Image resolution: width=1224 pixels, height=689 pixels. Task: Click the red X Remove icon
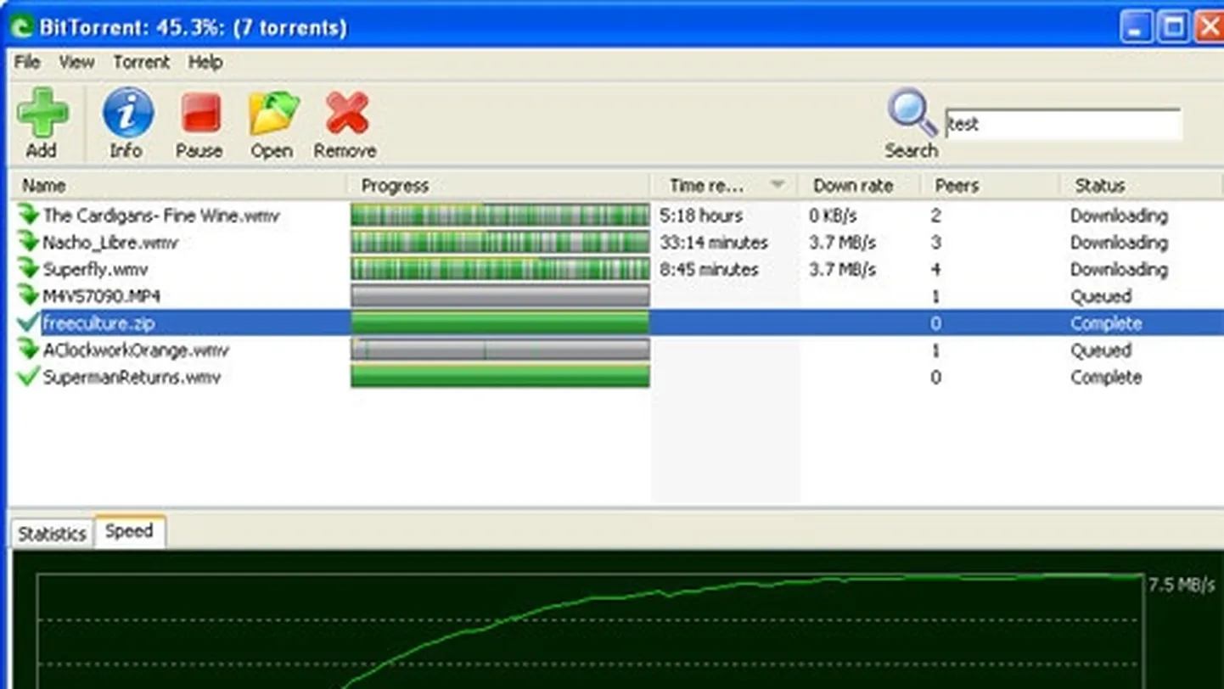347,113
